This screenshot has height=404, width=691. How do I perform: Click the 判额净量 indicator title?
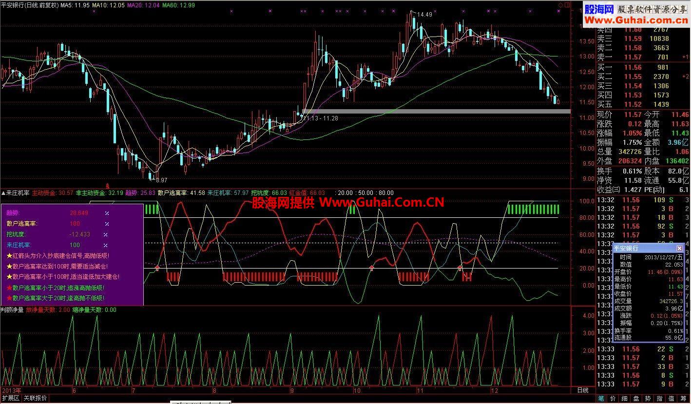tap(12, 309)
